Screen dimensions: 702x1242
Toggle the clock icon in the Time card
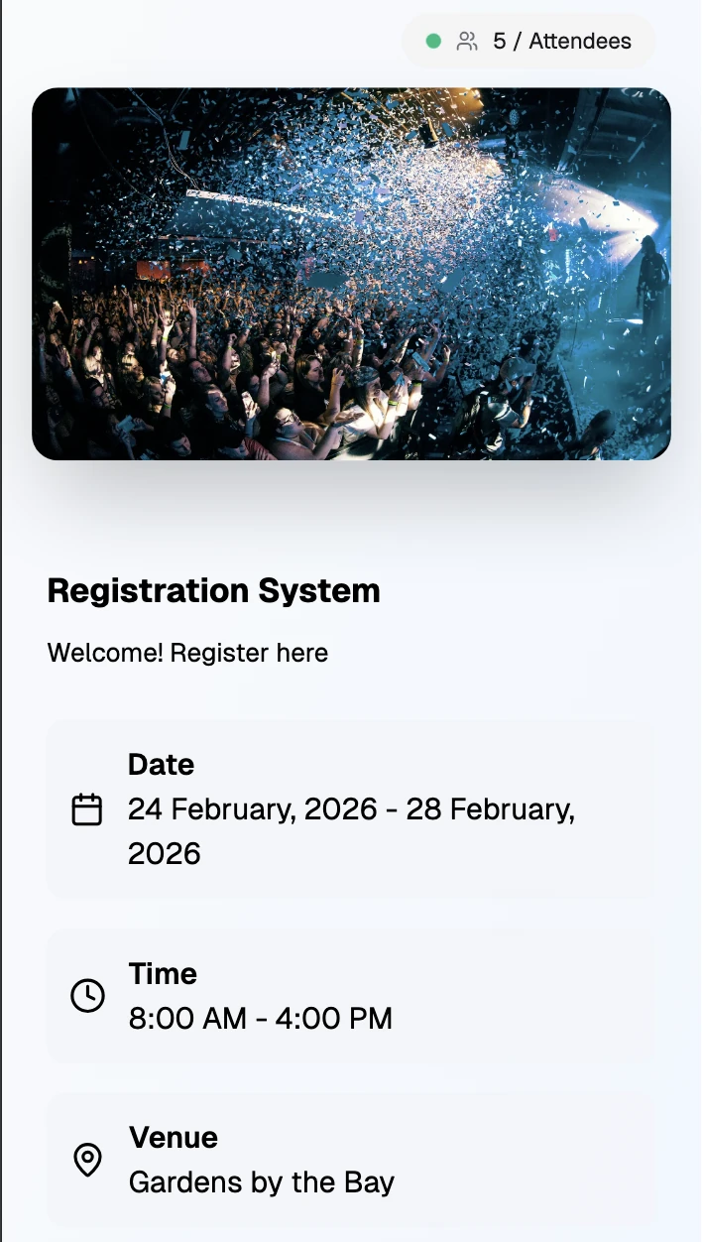pyautogui.click(x=88, y=997)
